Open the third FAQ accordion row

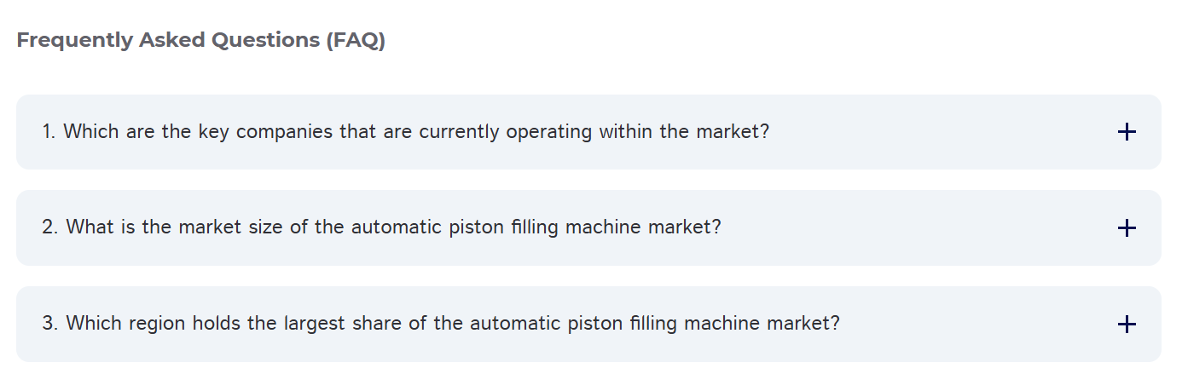coord(588,325)
